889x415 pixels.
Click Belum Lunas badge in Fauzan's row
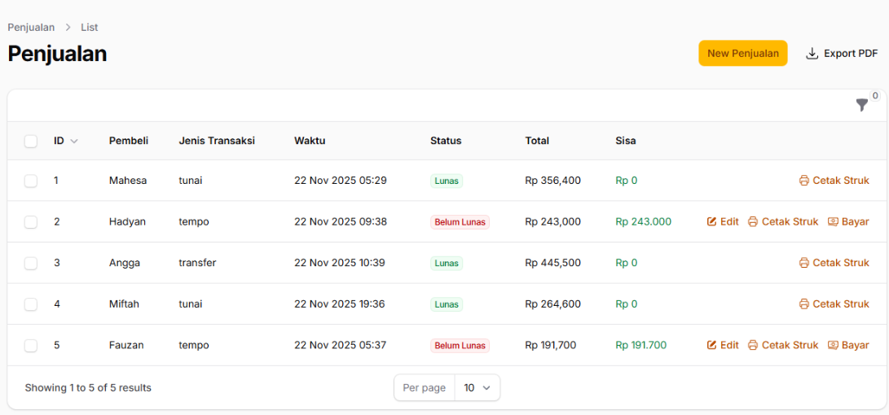tap(460, 345)
